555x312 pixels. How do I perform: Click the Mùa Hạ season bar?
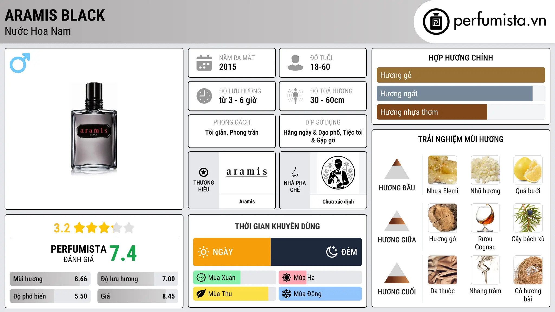(x=320, y=278)
